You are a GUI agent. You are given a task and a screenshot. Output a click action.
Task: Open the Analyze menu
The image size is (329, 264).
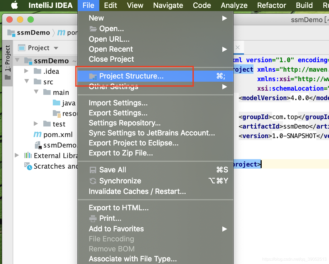pyautogui.click(x=234, y=5)
